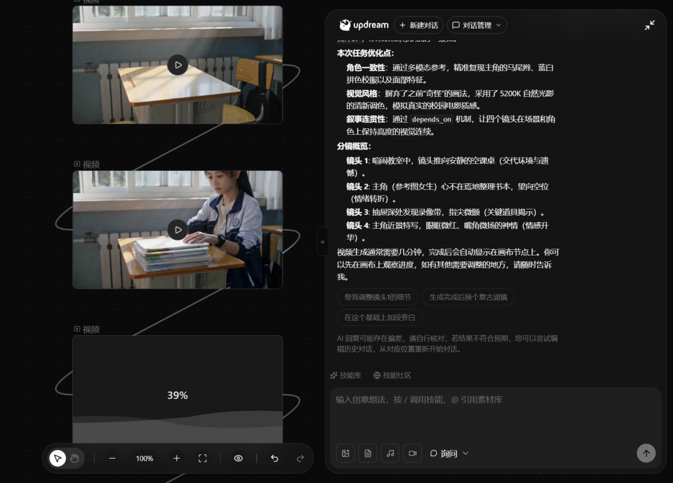The image size is (673, 483).
Task: Open the 技能库 skill library
Action: [346, 375]
